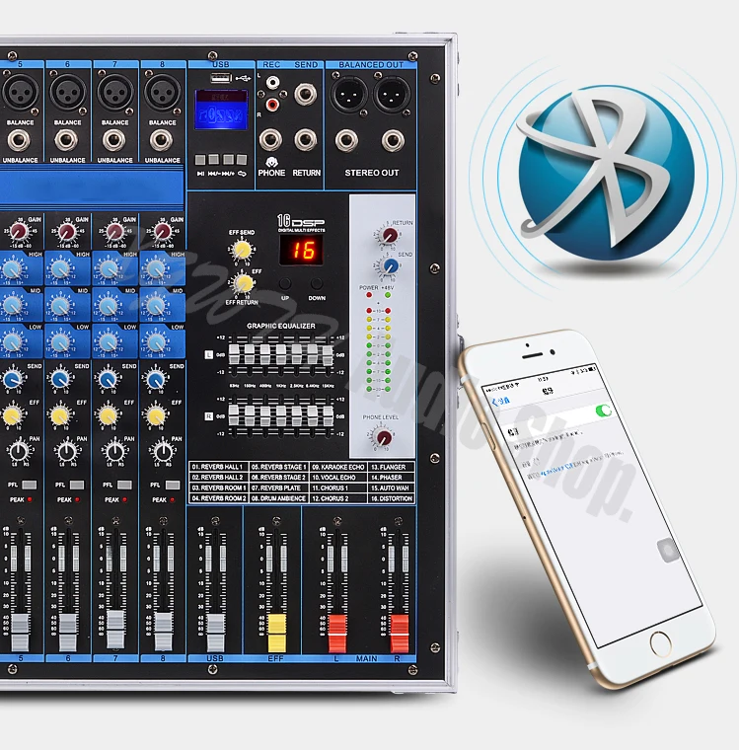Screen dimensions: 739x750
Task: Click the red MAIN R fader
Action: 400,634
